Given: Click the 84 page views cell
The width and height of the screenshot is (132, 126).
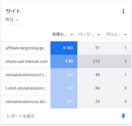Looking at the screenshot, I should (x=91, y=88).
